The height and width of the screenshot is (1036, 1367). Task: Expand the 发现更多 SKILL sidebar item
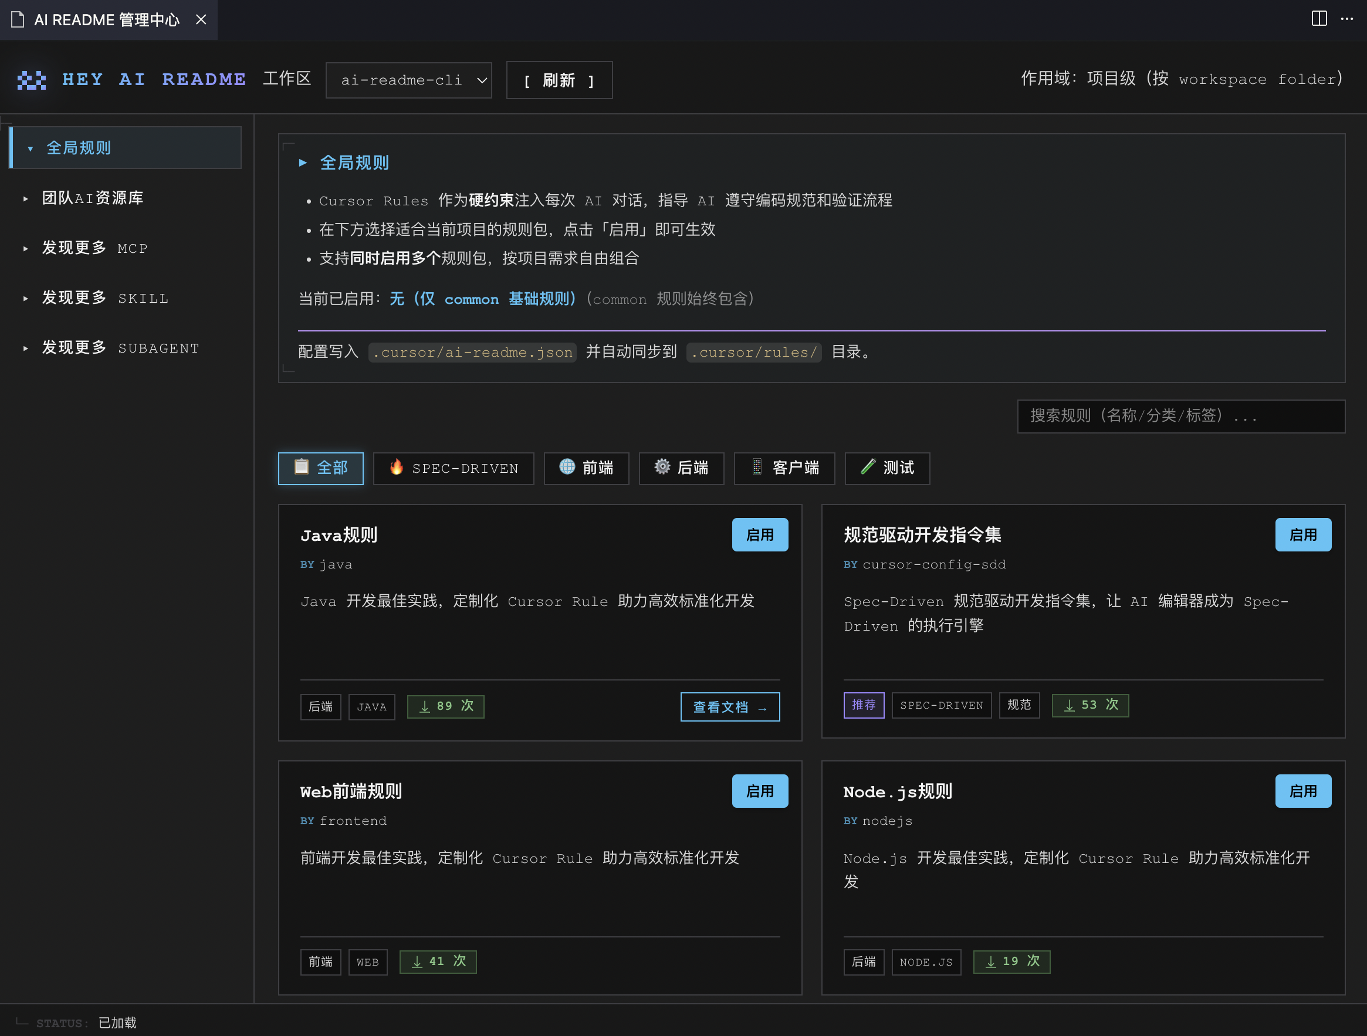[x=126, y=298]
